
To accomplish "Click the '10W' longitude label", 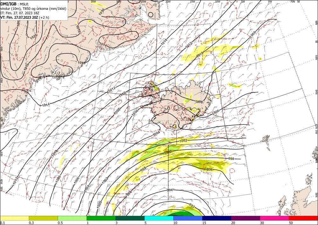I will pyautogui.click(x=218, y=2).
